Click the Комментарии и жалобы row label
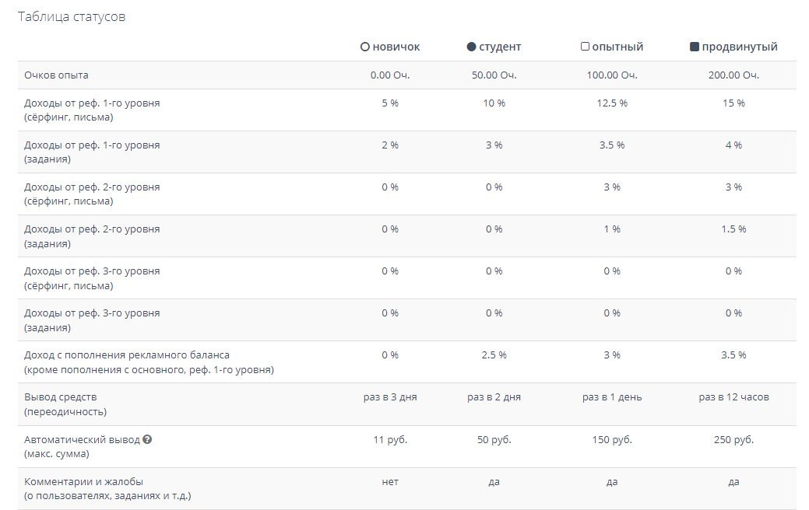 pos(84,481)
